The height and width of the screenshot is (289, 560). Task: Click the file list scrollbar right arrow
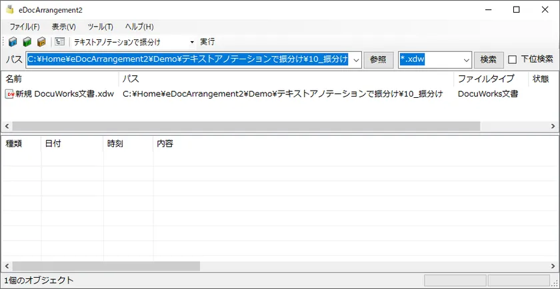coord(553,126)
